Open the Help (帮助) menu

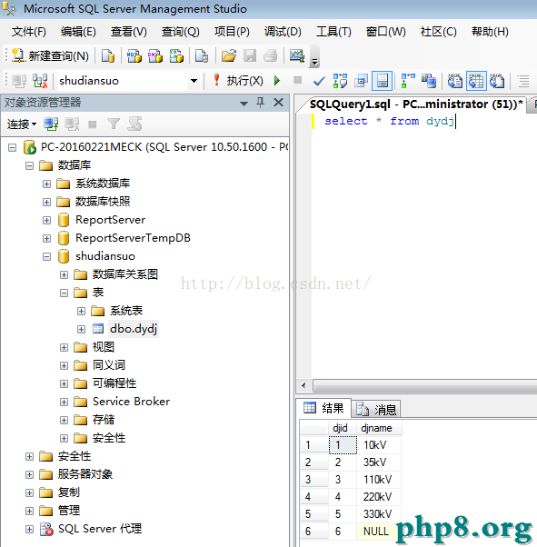tap(490, 32)
